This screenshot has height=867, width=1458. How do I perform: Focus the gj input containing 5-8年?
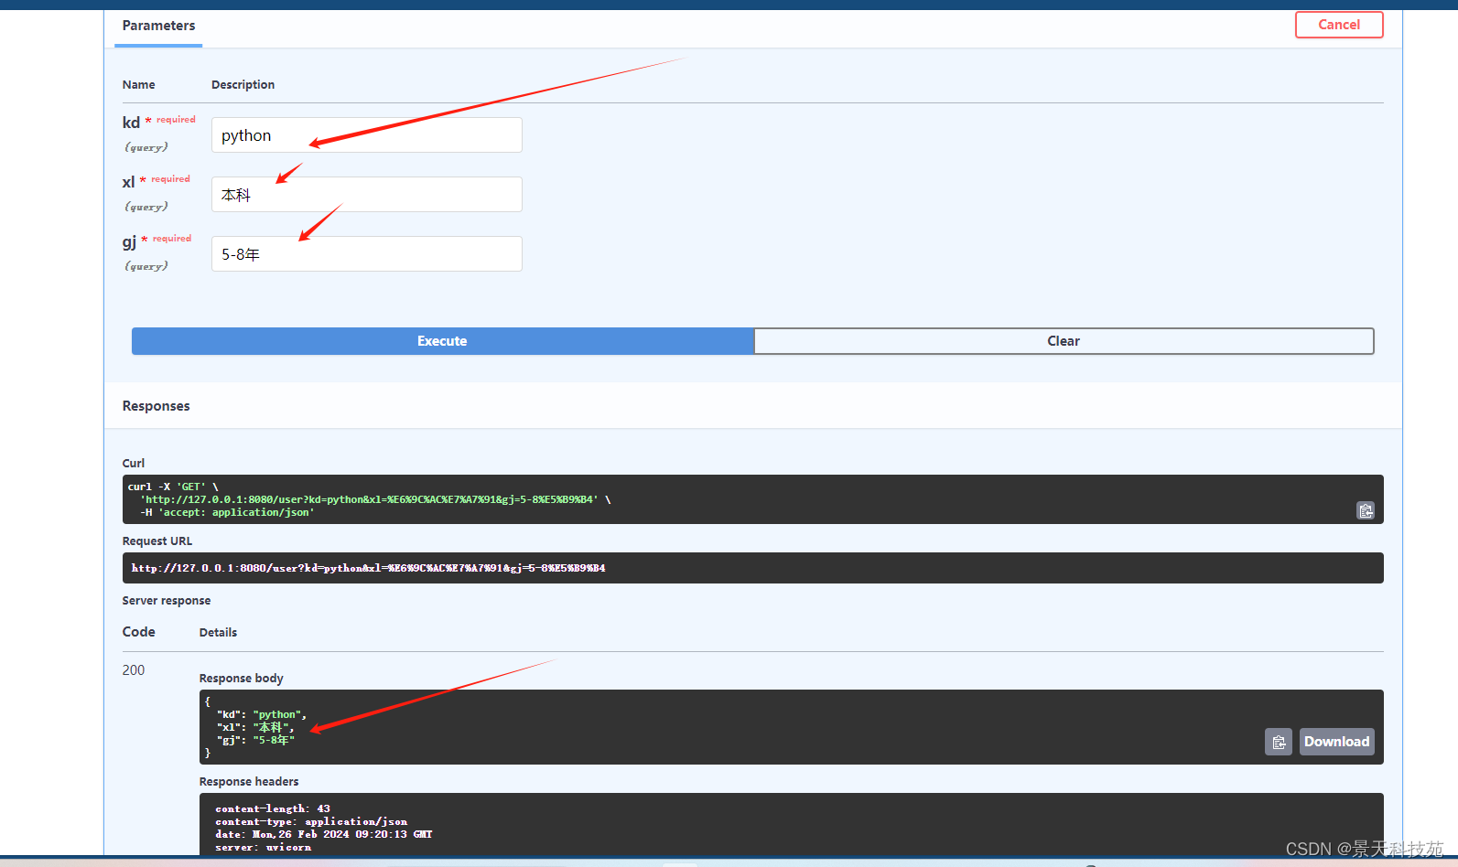point(367,254)
